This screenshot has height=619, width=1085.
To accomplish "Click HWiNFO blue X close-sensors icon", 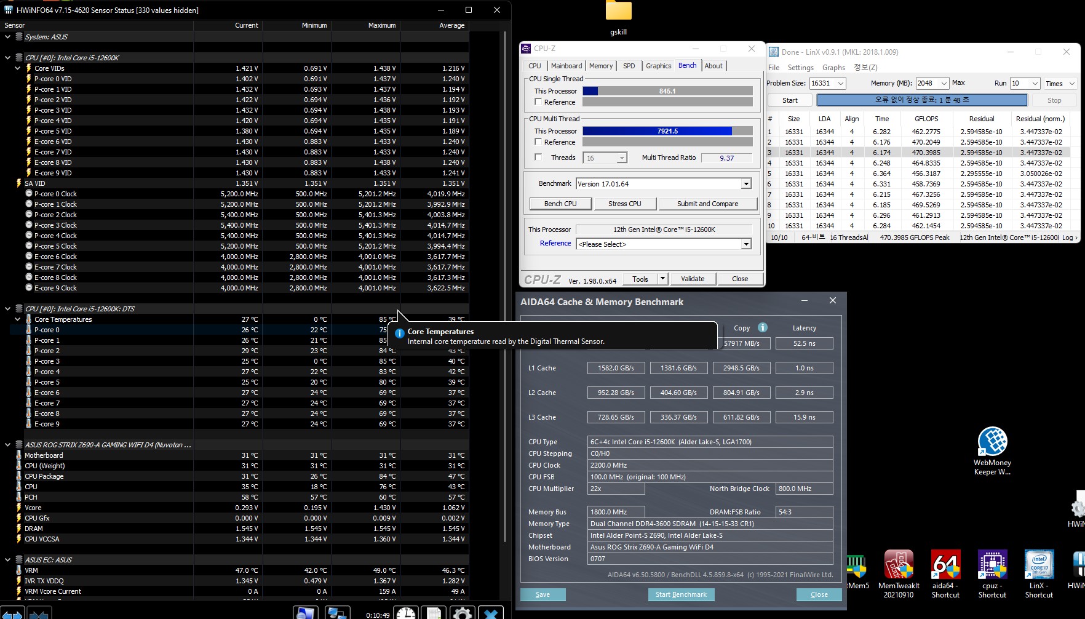I will click(491, 613).
